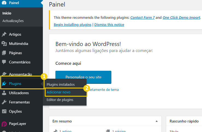Click the Artigos pushpin icon
This screenshot has width=202, height=132.
click(4, 34)
